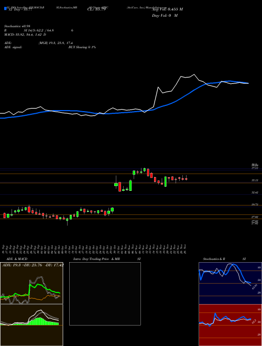Click 'ADX: 19.3 +DY: 25.76 -DY: 17.42' readout
Screen dimensions: 262x346
tap(33, 265)
